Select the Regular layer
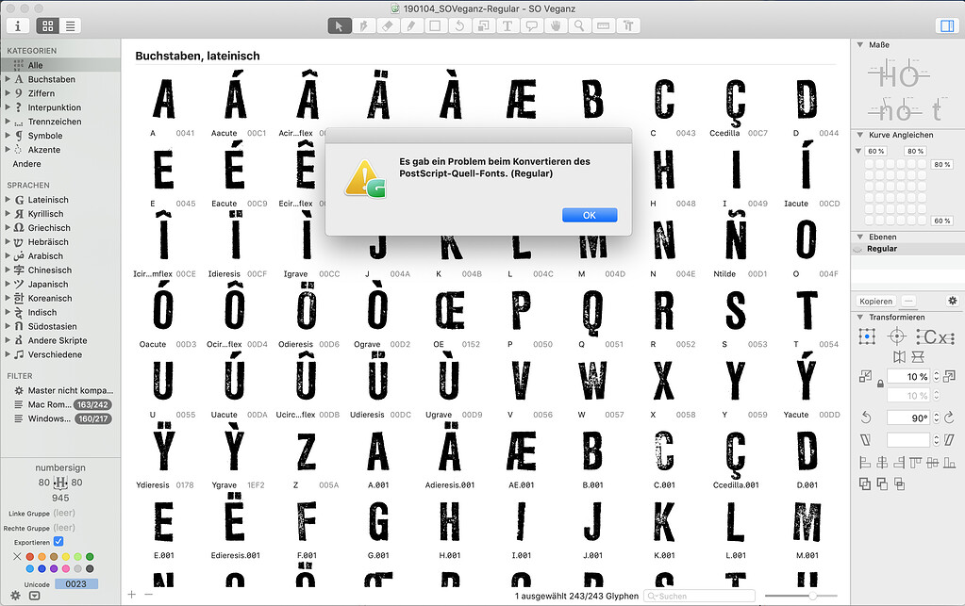965x606 pixels. point(907,249)
